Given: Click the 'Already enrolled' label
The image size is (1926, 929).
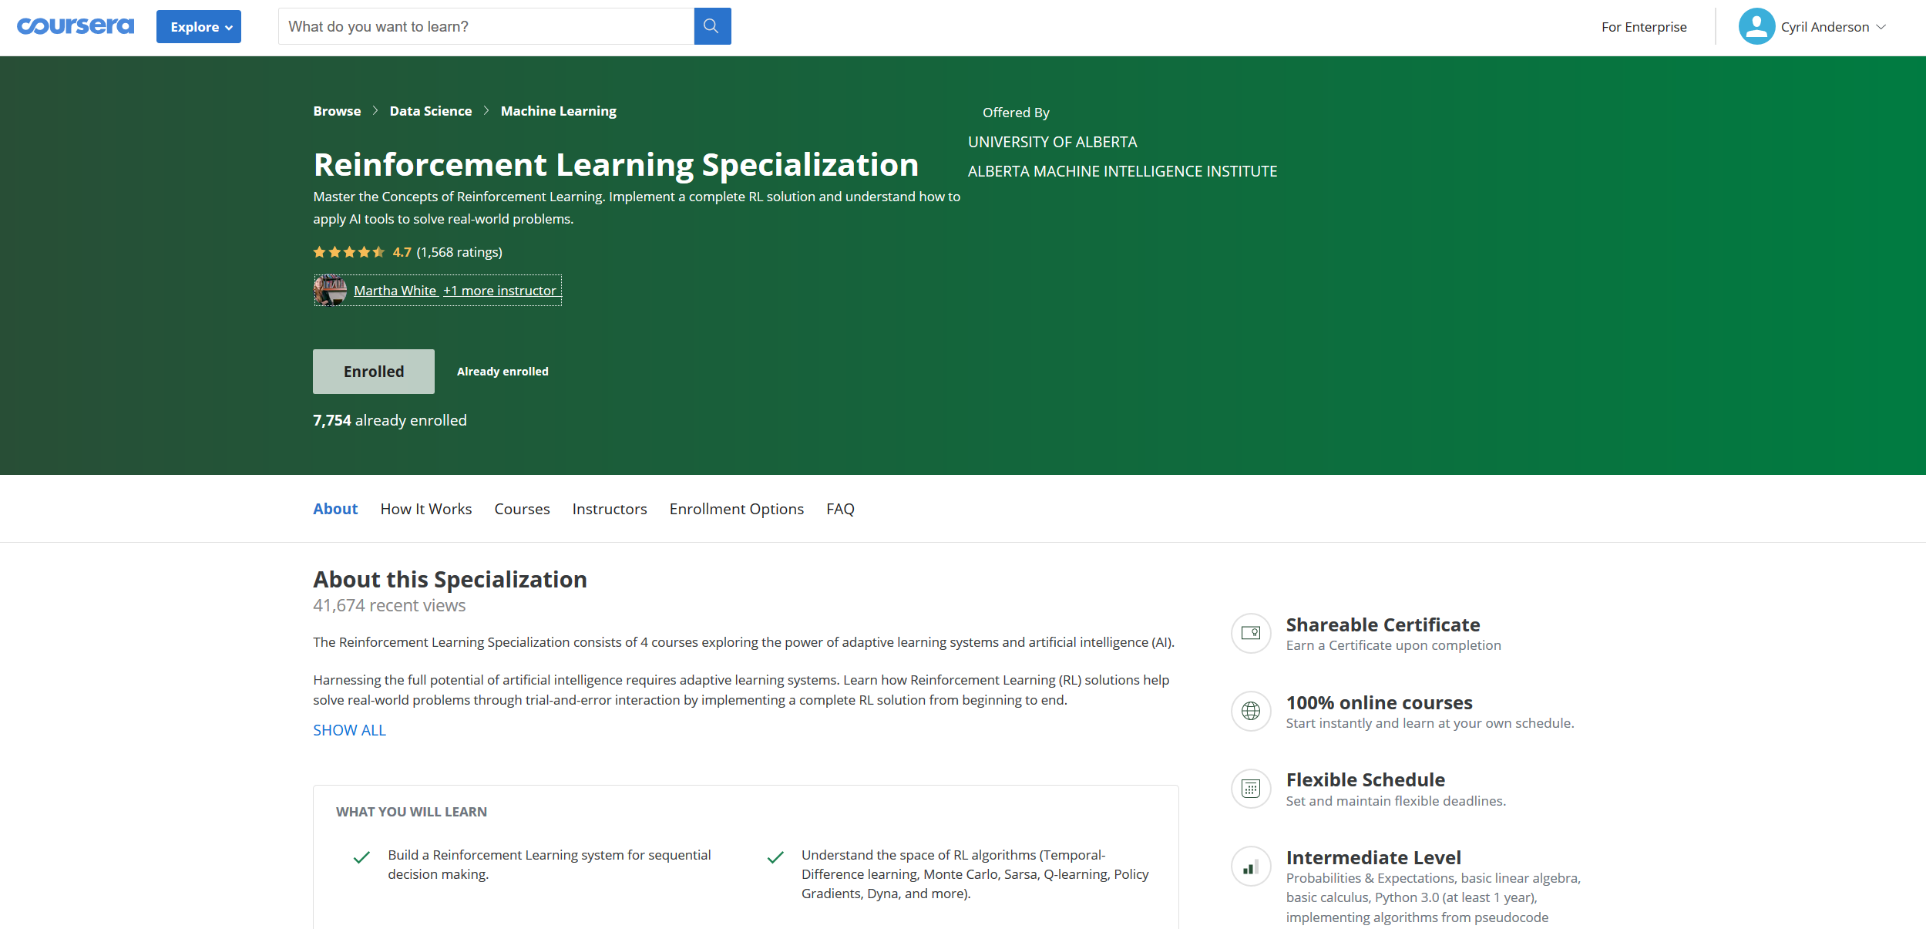Looking at the screenshot, I should 503,372.
